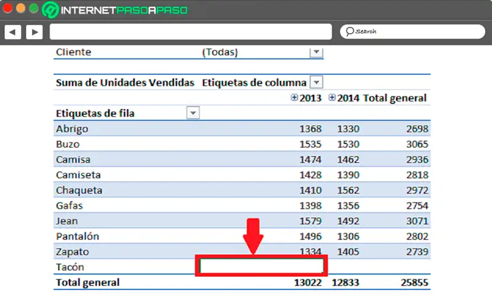Select the Abrigo row label
Screen dimensions: 492x307
pos(72,129)
